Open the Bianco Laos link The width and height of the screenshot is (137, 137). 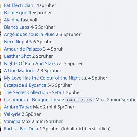coord(17,27)
